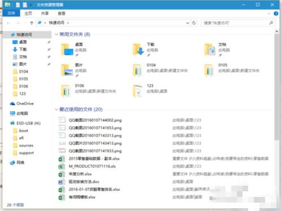Image resolution: width=282 pixels, height=211 pixels.
Task: Open the boot folder in sidebar
Action: (23, 131)
